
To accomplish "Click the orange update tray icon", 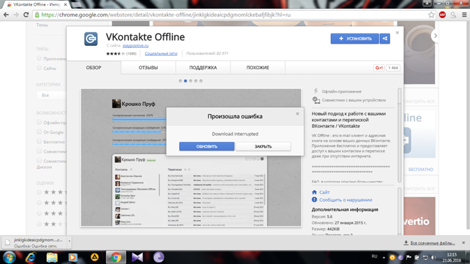I will 392,257.
